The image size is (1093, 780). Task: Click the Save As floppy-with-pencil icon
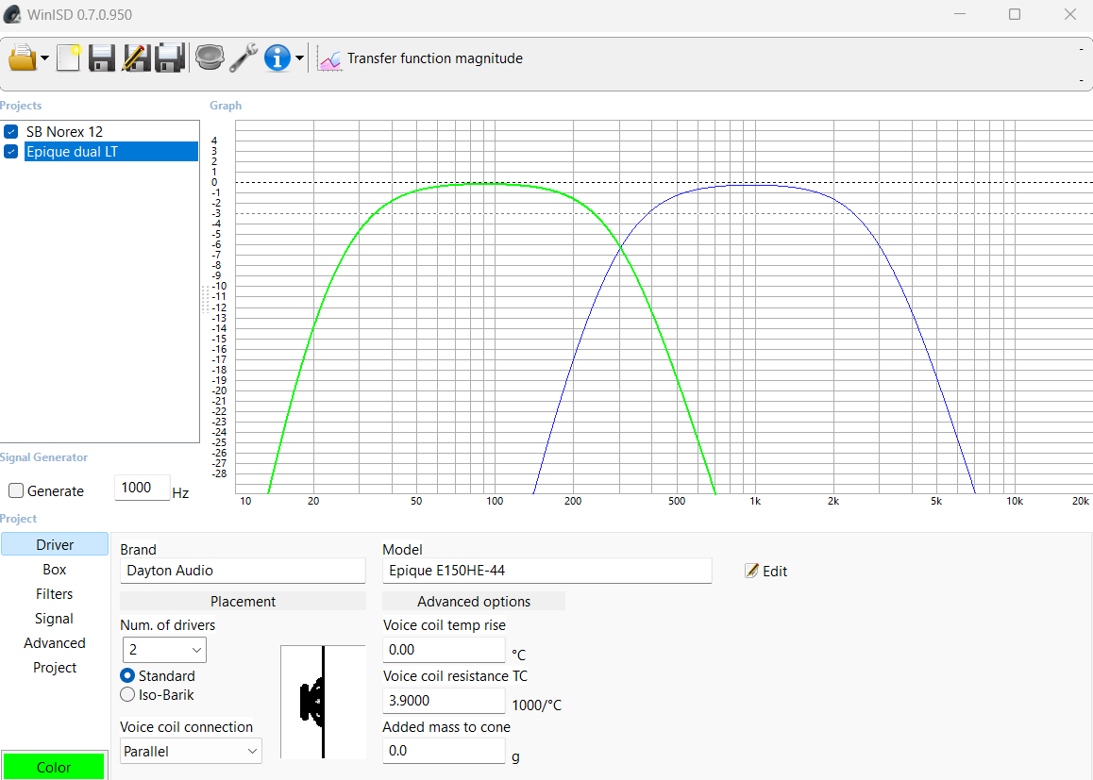coord(136,58)
